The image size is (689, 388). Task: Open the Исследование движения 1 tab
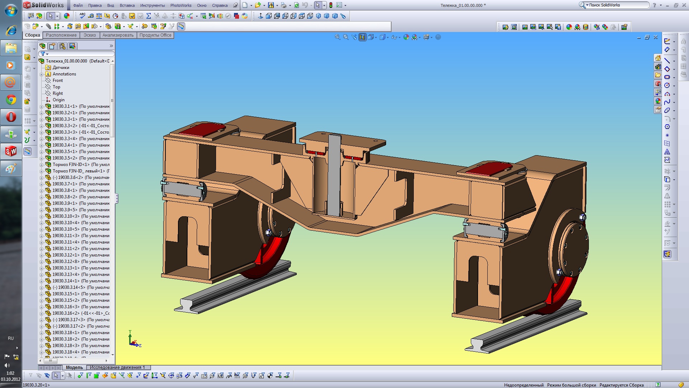coord(117,368)
